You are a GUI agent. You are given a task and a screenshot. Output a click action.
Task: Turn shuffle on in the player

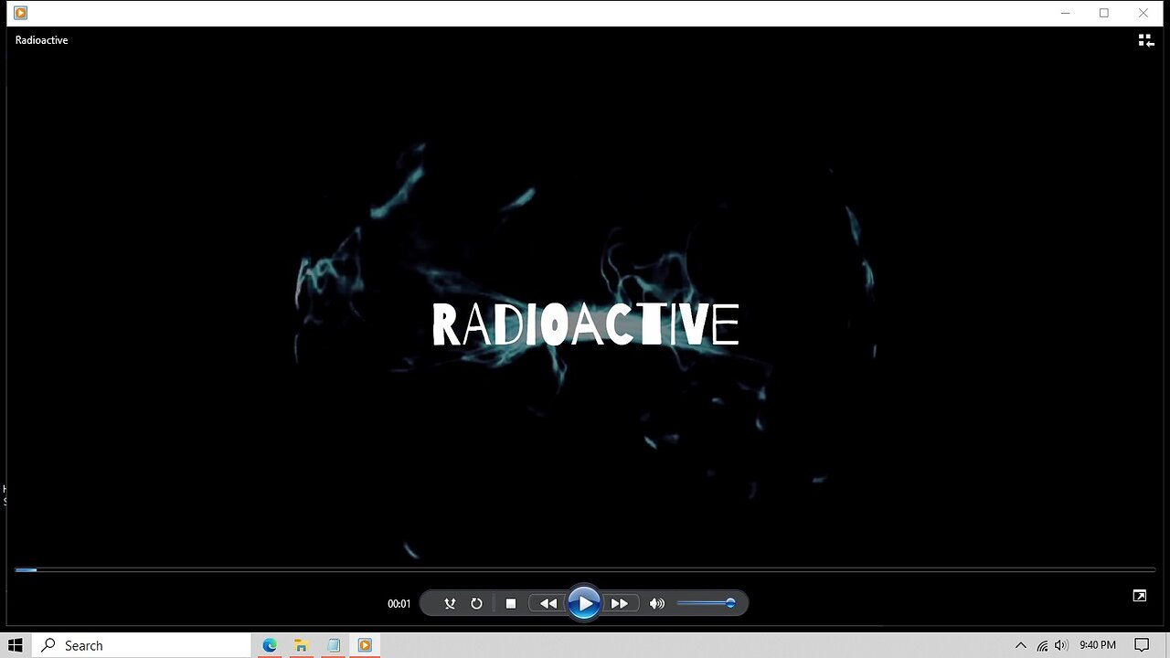pos(450,603)
